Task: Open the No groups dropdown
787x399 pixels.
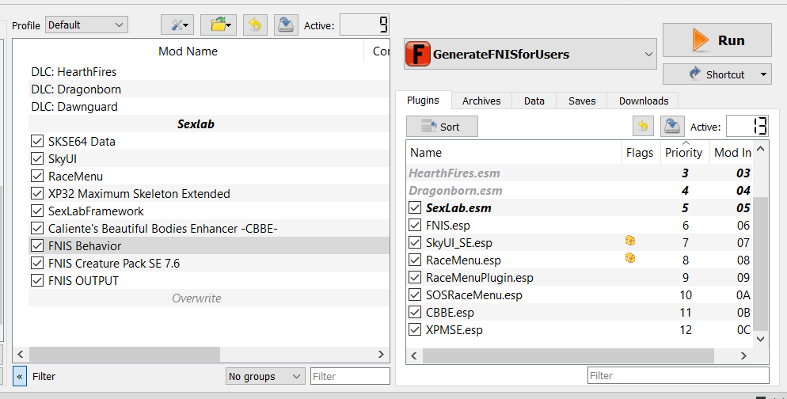Action: point(265,376)
